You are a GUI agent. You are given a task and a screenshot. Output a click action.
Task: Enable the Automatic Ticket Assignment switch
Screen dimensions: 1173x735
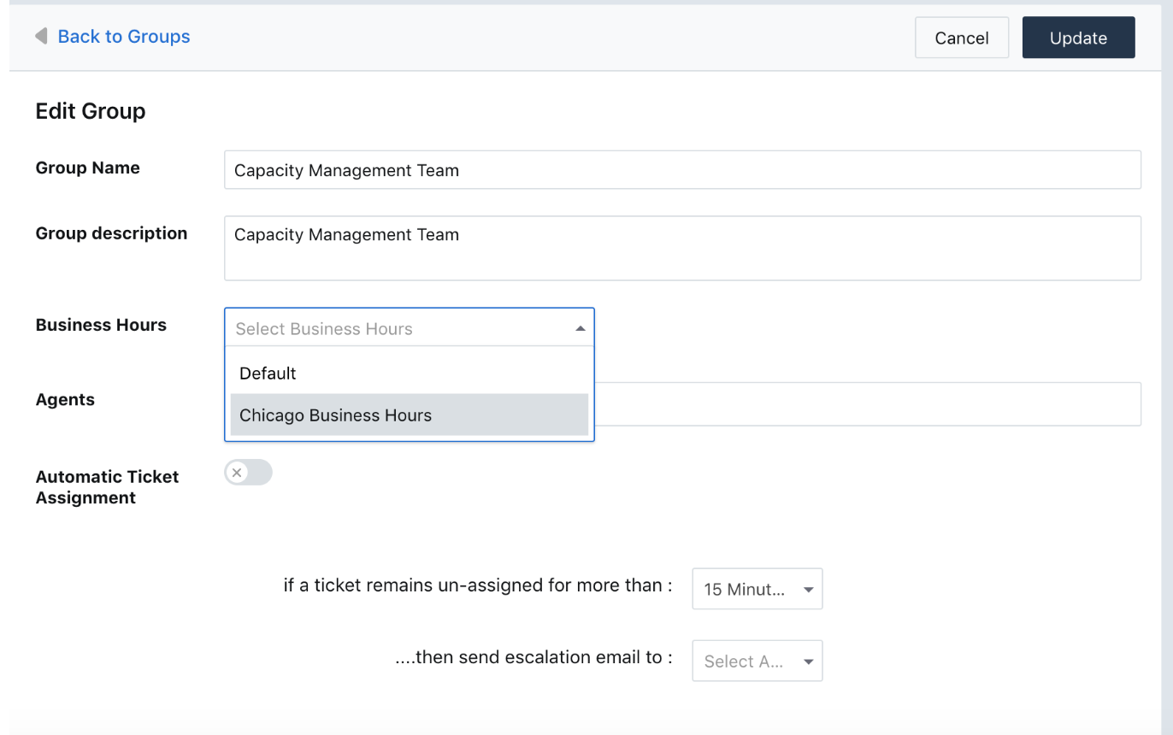tap(248, 473)
